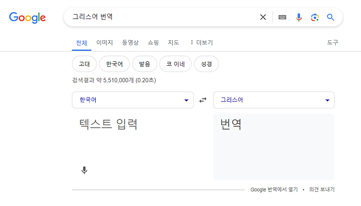Click the 의견 보내기 feedback link
361x206 pixels.
321,189
